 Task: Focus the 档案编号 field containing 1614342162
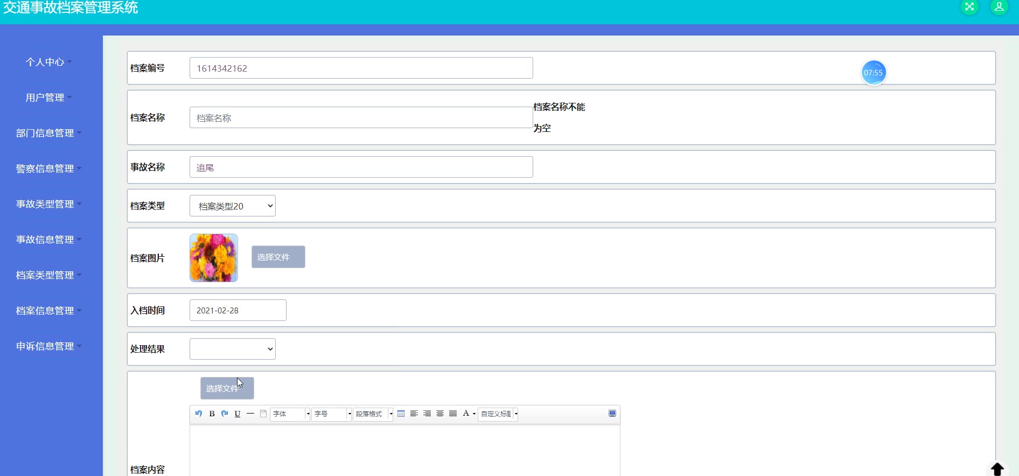point(361,68)
